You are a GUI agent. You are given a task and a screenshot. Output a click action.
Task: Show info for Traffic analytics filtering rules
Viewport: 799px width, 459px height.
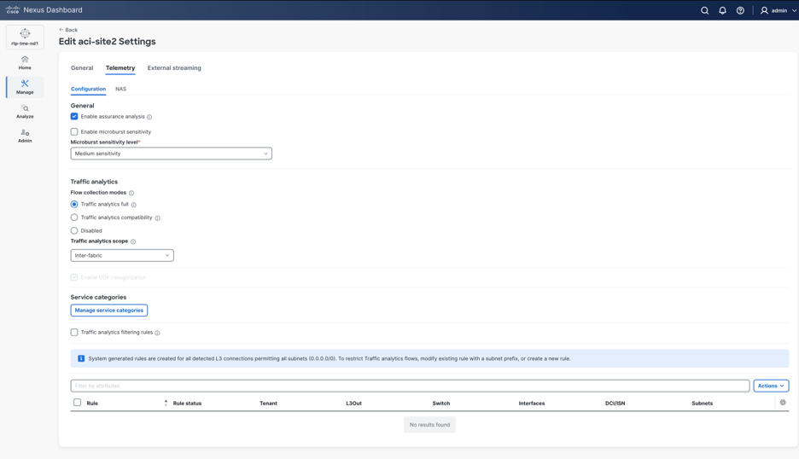click(157, 333)
